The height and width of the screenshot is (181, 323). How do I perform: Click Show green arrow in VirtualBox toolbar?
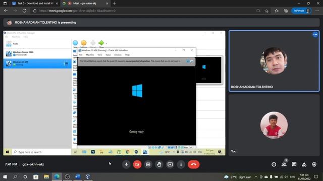(x=101, y=44)
